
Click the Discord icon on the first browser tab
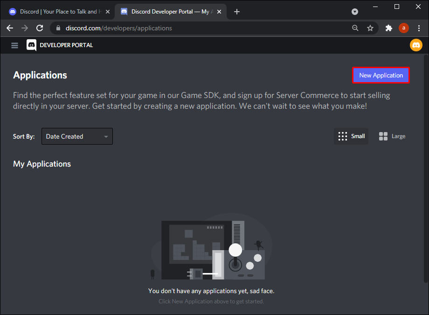(x=12, y=11)
